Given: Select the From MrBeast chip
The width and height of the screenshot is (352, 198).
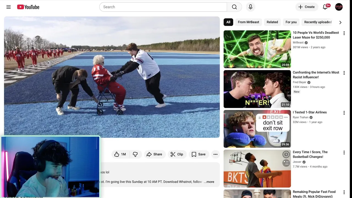Looking at the screenshot, I should (x=248, y=22).
